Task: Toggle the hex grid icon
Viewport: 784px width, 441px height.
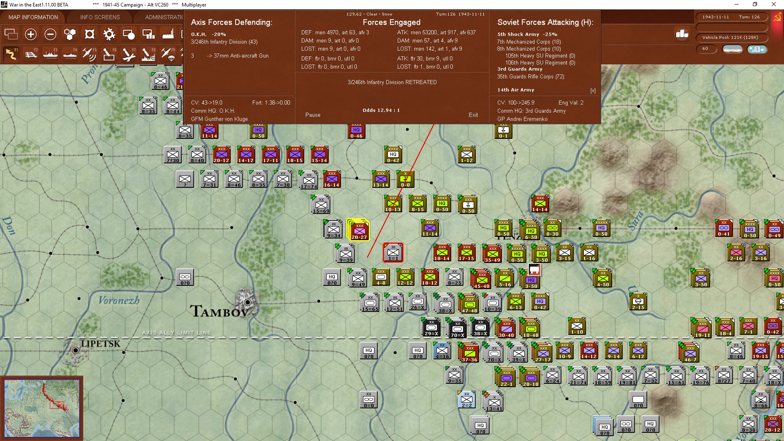Action: pos(70,34)
